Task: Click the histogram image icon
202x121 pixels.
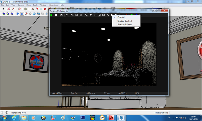Action: (x=99, y=15)
